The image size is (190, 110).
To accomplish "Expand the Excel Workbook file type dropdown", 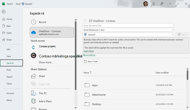I will pyautogui.click(x=128, y=30).
